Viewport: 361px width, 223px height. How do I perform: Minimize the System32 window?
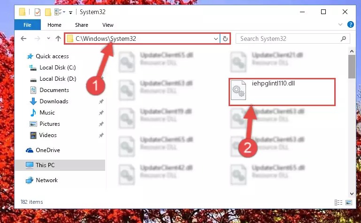point(302,12)
